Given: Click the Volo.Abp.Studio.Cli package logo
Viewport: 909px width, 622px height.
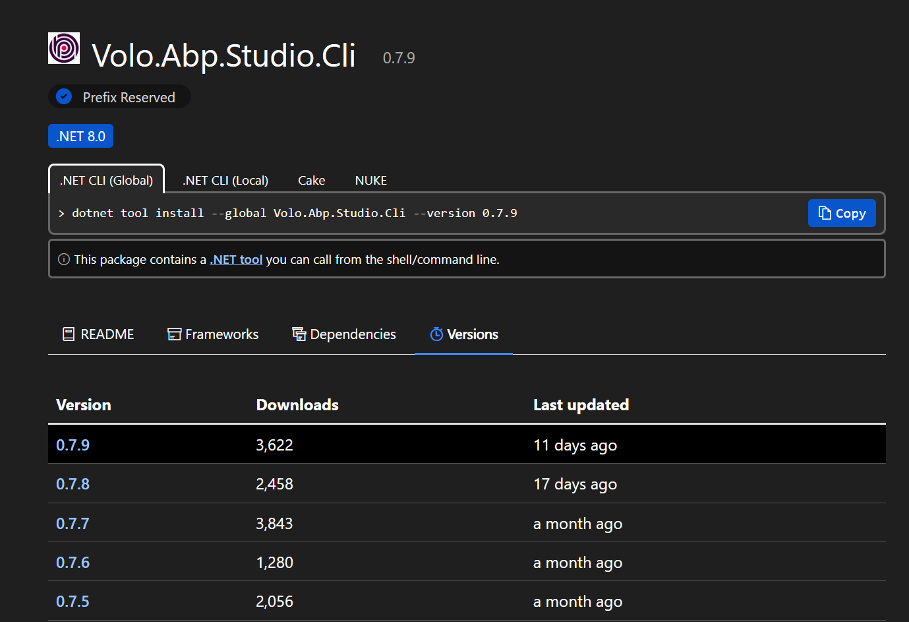Looking at the screenshot, I should click(x=64, y=49).
